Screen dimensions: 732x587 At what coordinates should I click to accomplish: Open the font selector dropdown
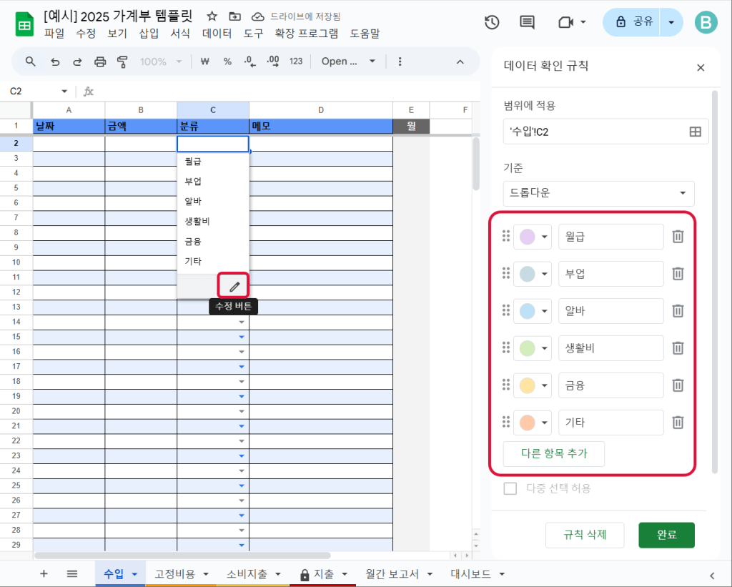(348, 61)
